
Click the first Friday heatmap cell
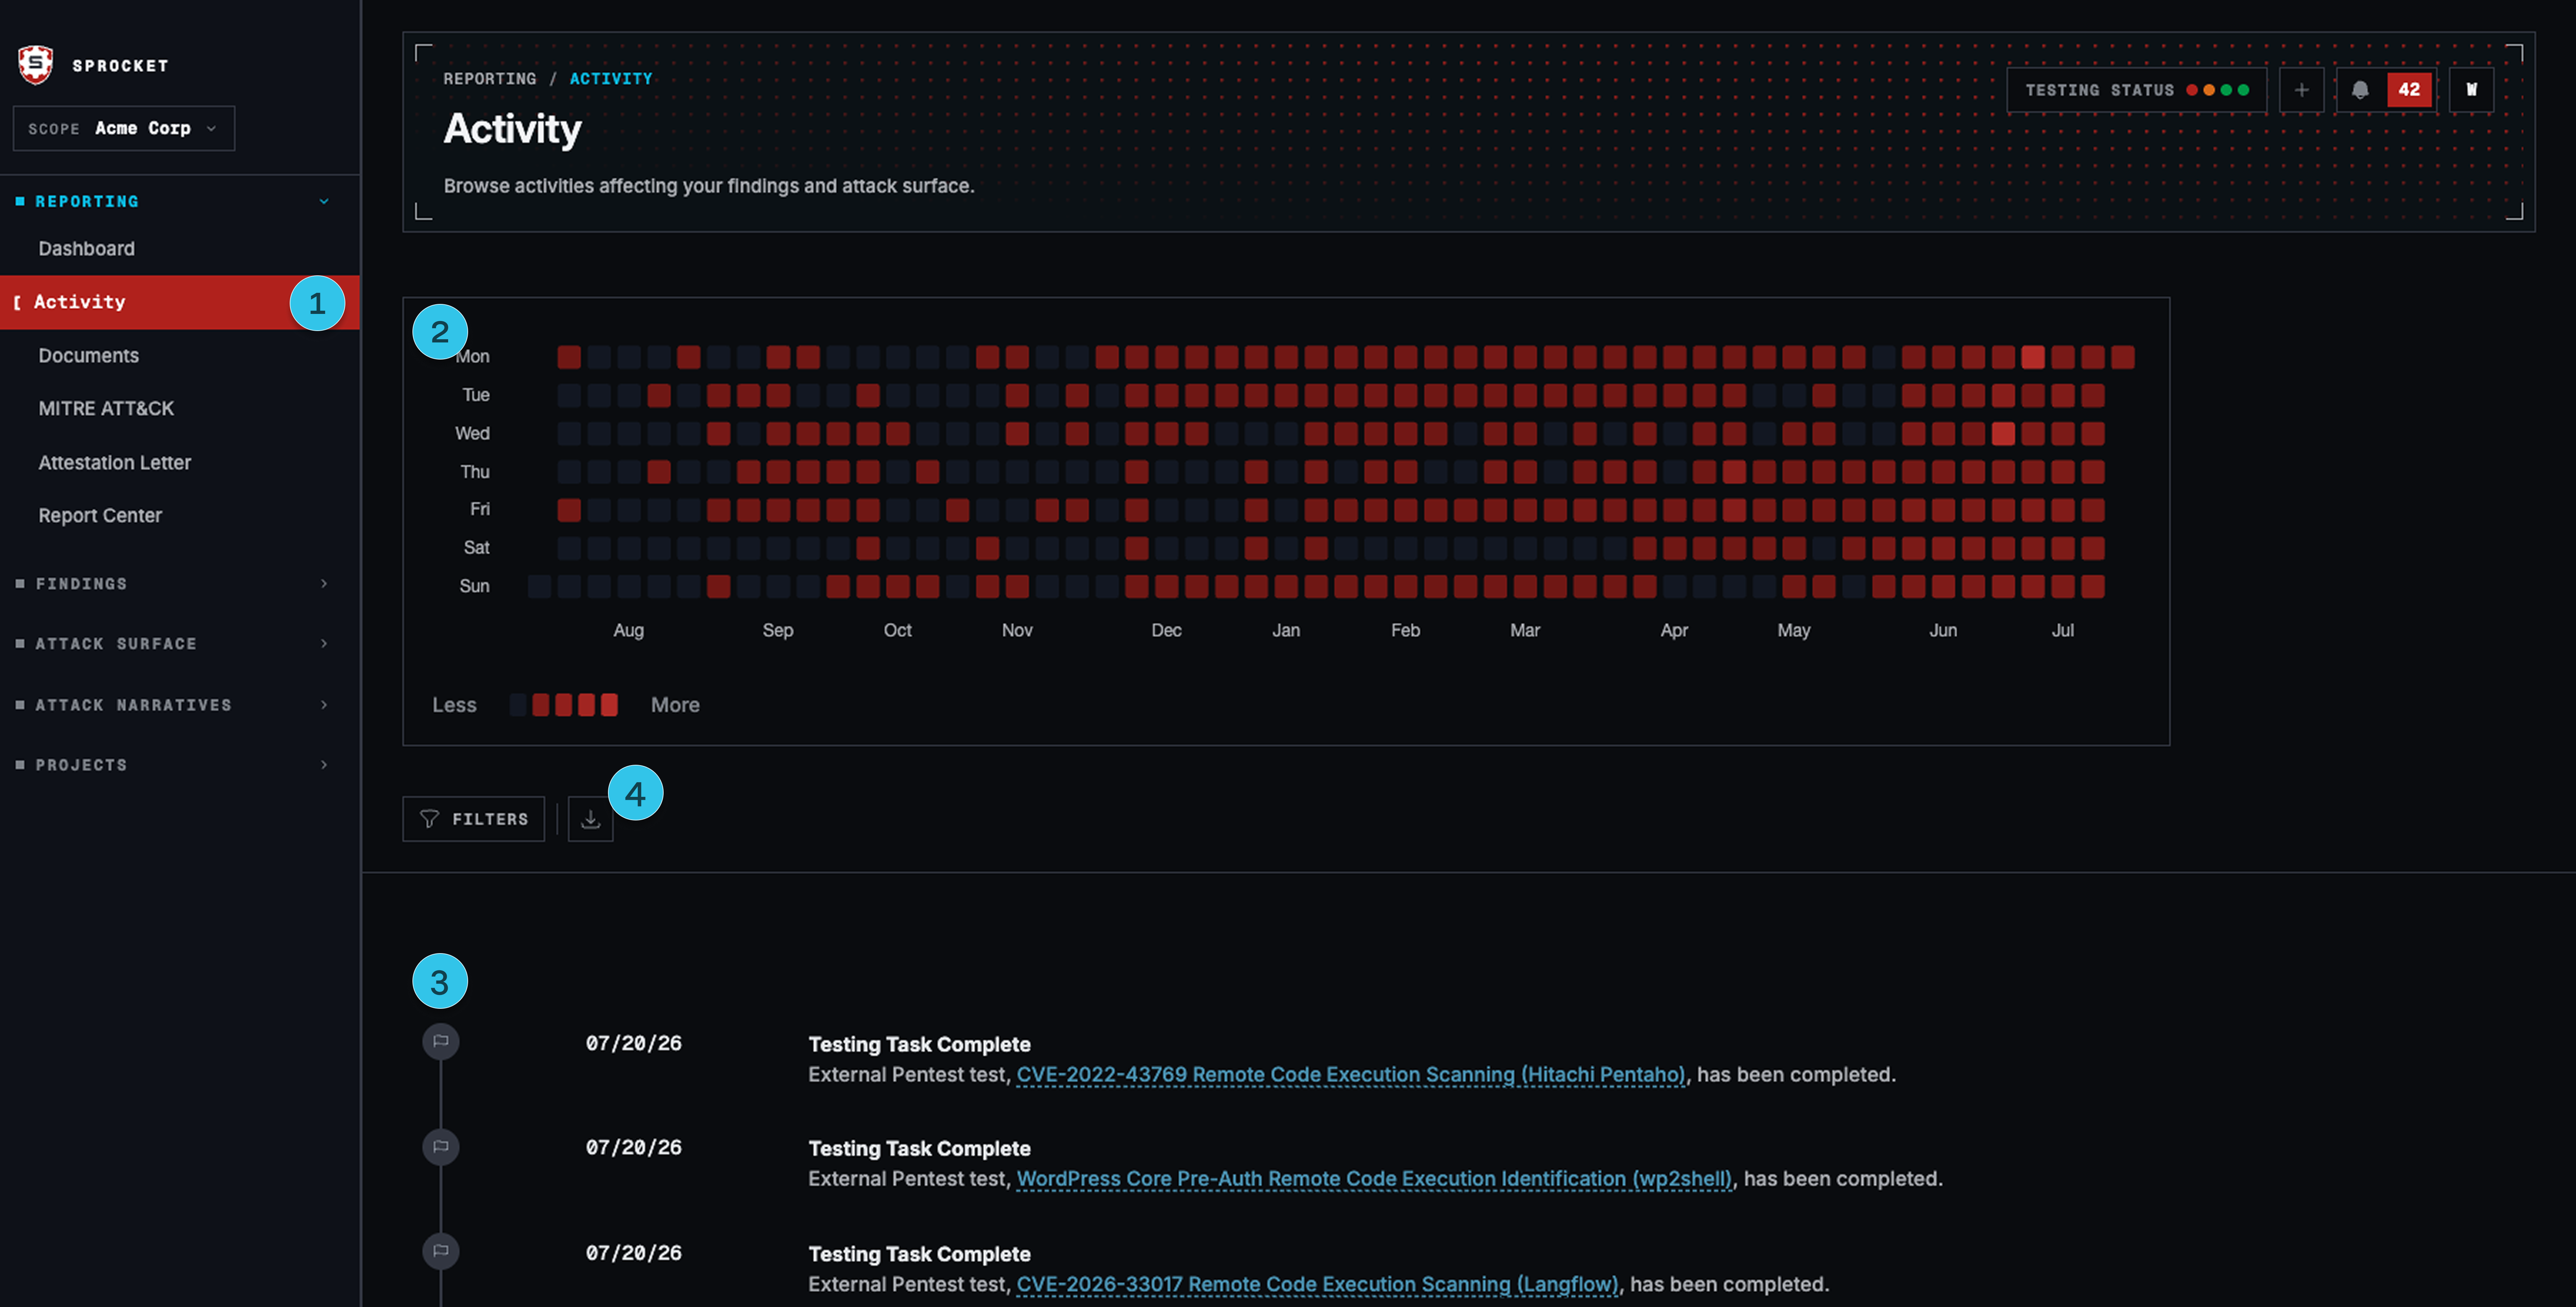(569, 510)
